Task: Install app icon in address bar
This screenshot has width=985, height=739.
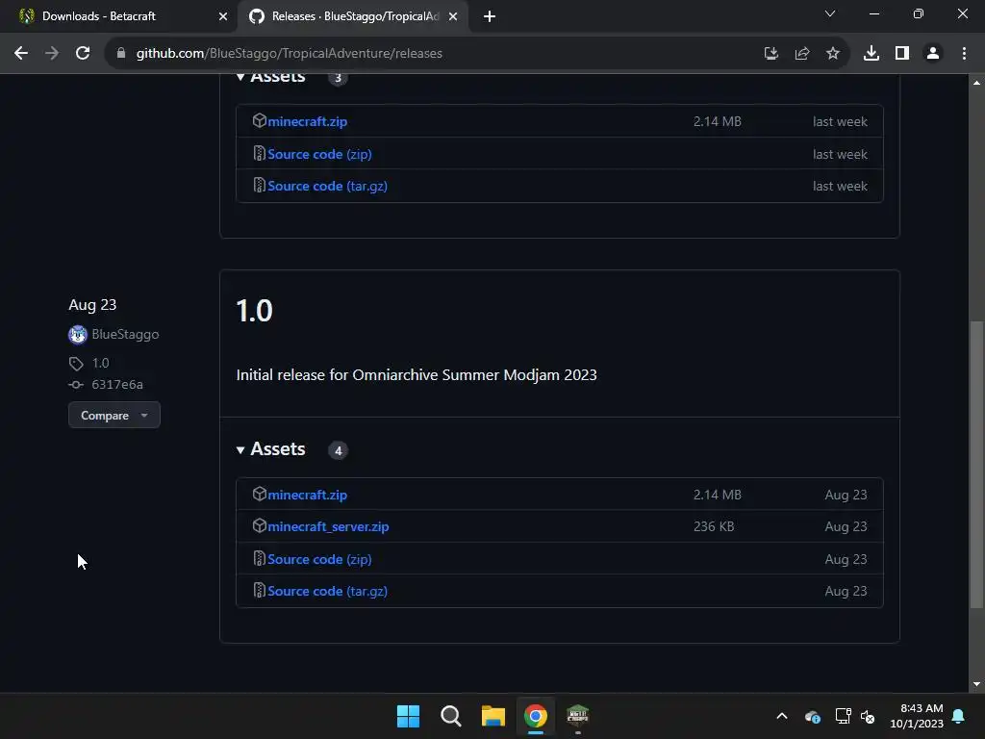Action: pyautogui.click(x=770, y=54)
